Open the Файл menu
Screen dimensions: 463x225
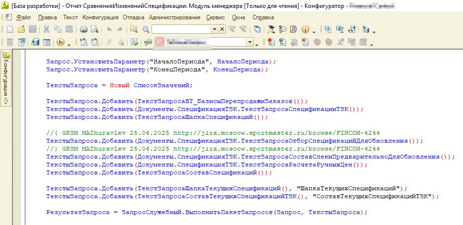tap(23, 17)
